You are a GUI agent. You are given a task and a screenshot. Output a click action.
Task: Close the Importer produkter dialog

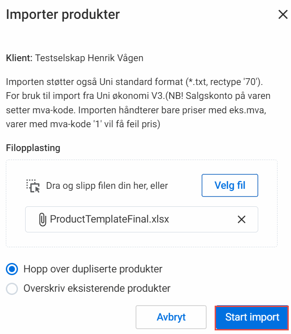283,15
